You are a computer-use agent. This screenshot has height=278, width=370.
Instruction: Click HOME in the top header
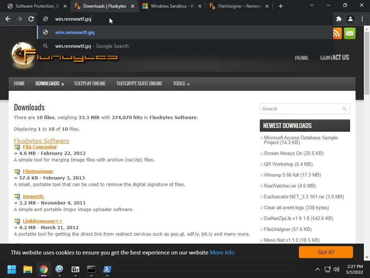click(302, 58)
